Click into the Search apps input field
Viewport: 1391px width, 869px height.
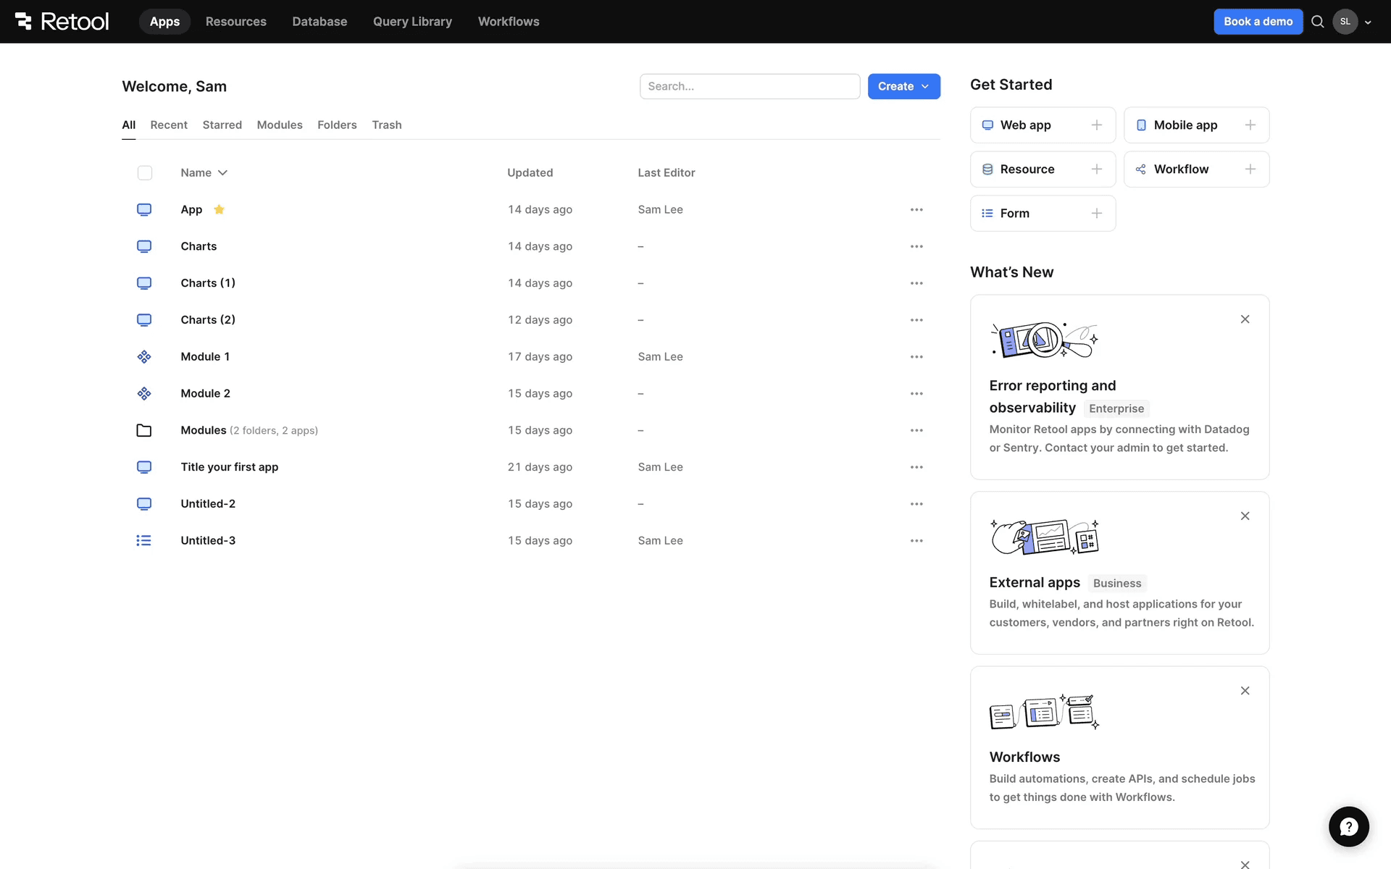[x=749, y=86]
